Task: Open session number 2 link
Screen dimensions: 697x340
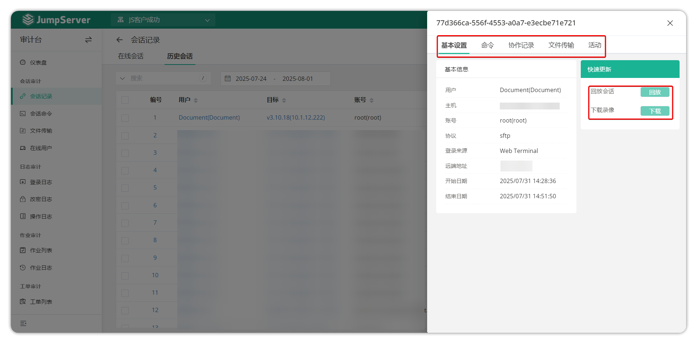Action: click(x=155, y=135)
